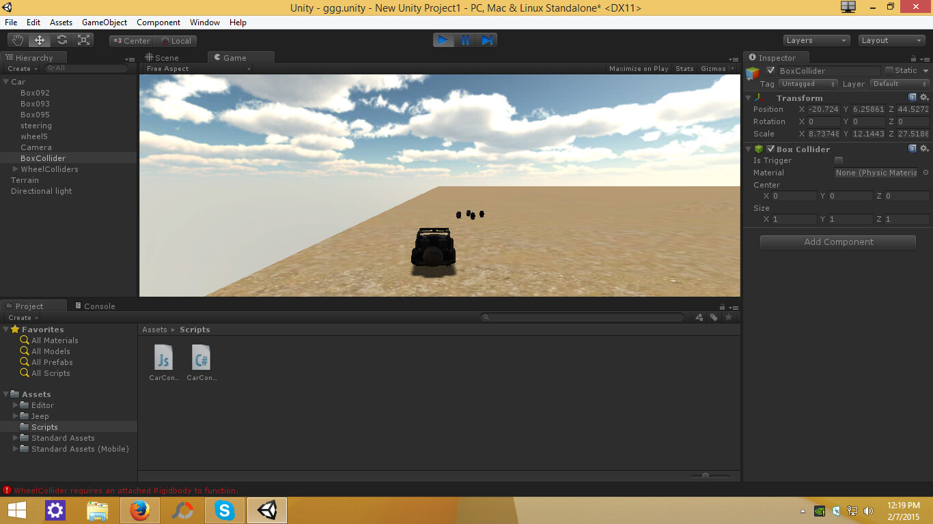Open the Untagged tag dropdown
This screenshot has height=524, width=933.
coord(806,83)
